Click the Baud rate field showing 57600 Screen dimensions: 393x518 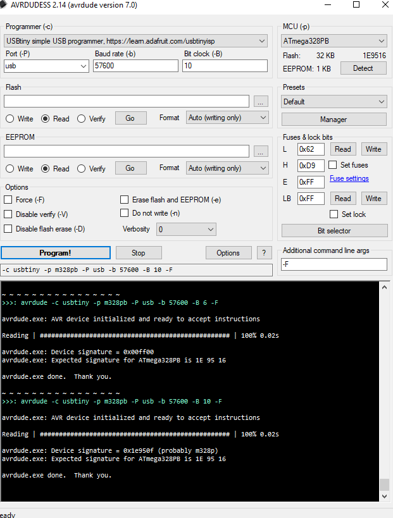pos(135,66)
